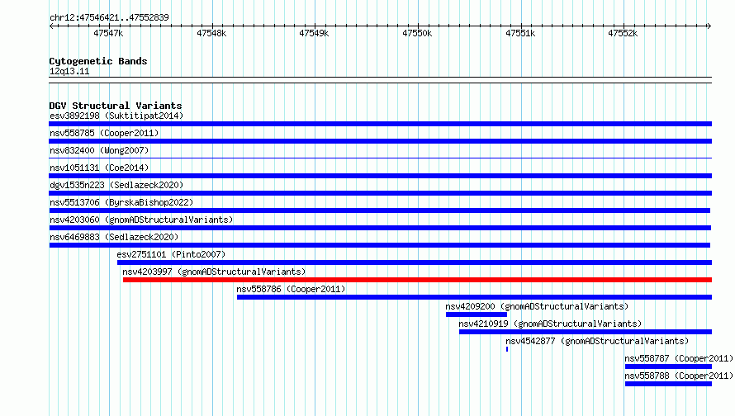Open the nsv4203060 (gnomADStructuralVariants) label
The width and height of the screenshot is (735, 416).
click(x=141, y=220)
